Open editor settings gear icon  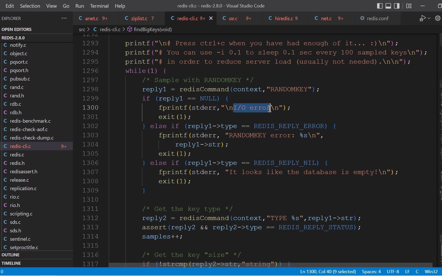pyautogui.click(x=438, y=18)
